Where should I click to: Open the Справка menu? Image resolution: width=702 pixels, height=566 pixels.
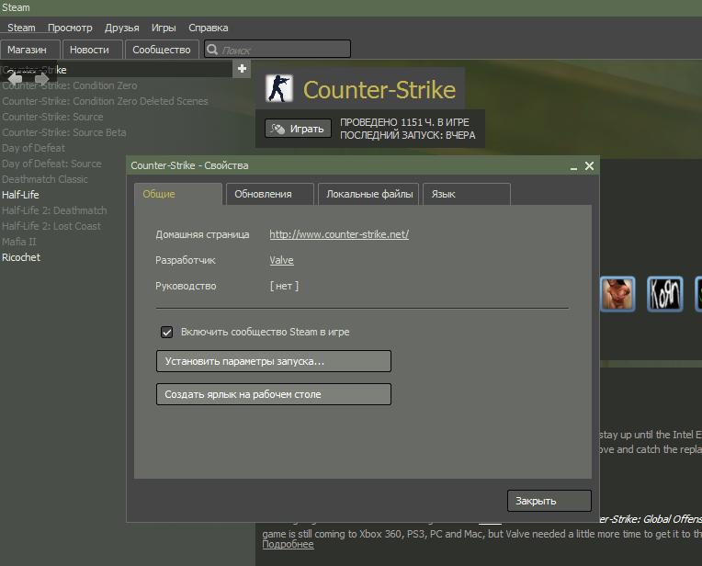click(209, 28)
